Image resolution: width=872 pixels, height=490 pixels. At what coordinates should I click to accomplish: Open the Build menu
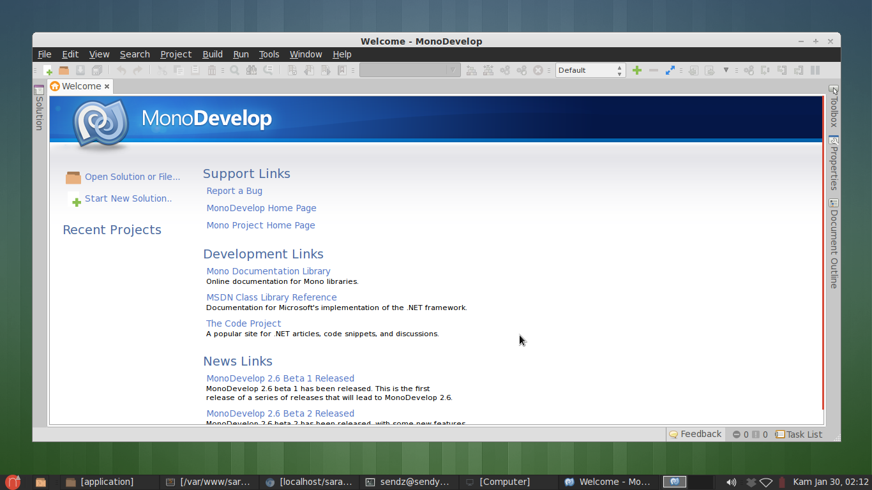[x=213, y=54]
